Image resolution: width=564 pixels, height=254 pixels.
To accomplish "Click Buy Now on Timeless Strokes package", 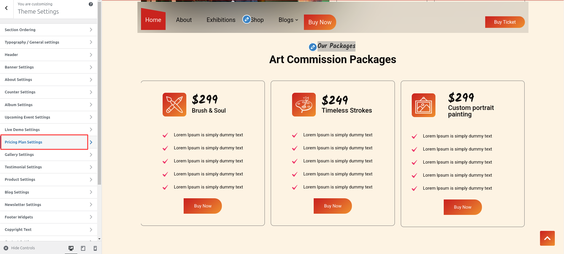I will (332, 206).
